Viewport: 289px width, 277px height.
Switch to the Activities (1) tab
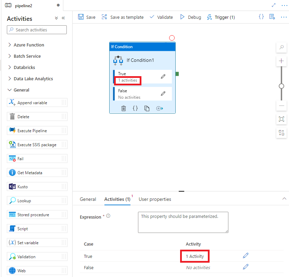click(117, 199)
